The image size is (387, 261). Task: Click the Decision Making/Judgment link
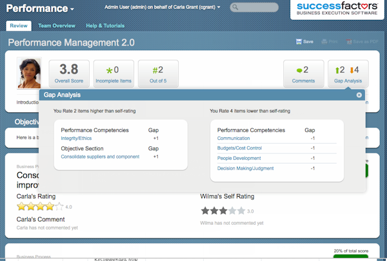(246, 168)
